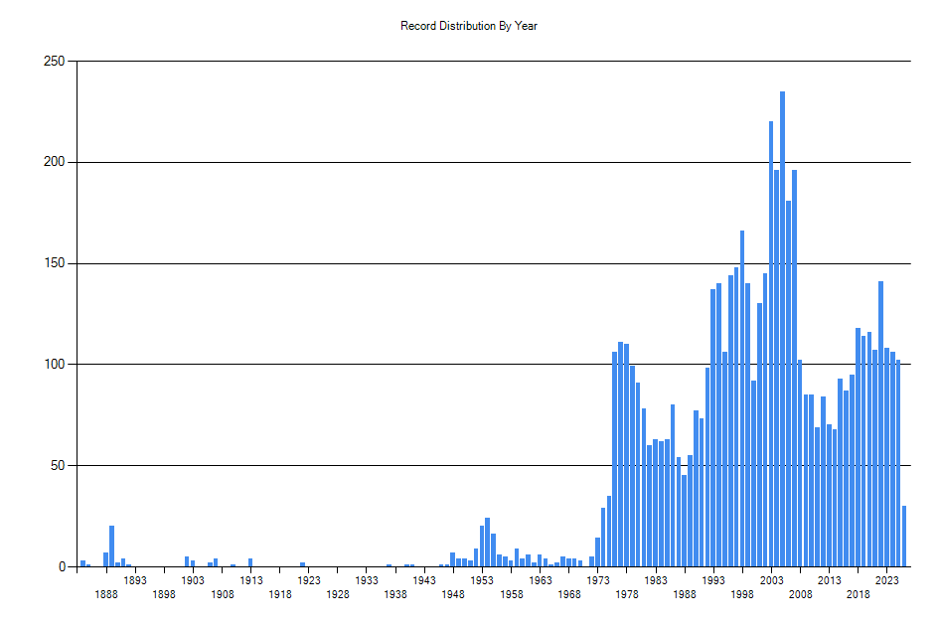The height and width of the screenshot is (626, 939).
Task: Select the 1928 year label on x-axis
Action: (x=338, y=594)
